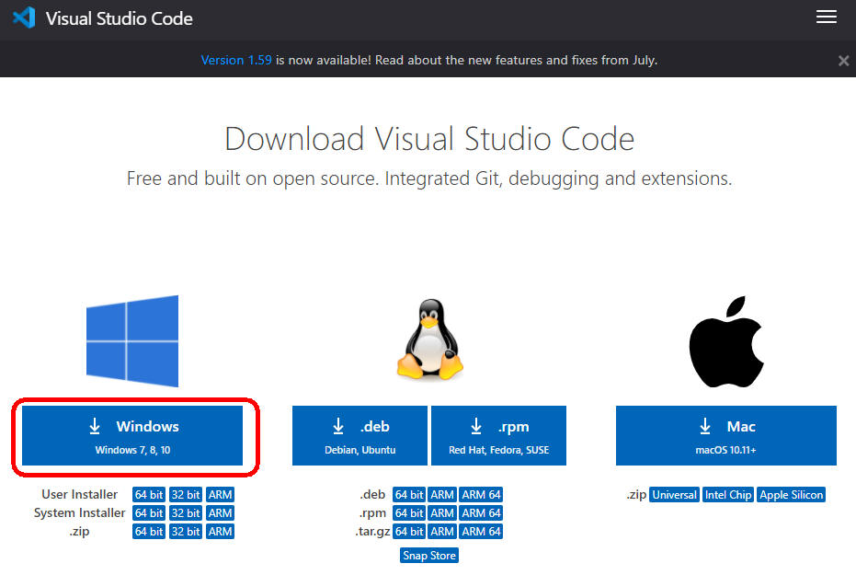This screenshot has width=856, height=575.
Task: Click the Apple logo image
Action: [726, 342]
